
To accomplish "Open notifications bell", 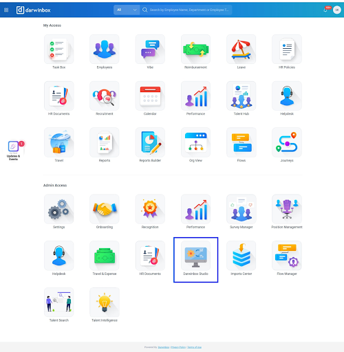I will pos(325,10).
